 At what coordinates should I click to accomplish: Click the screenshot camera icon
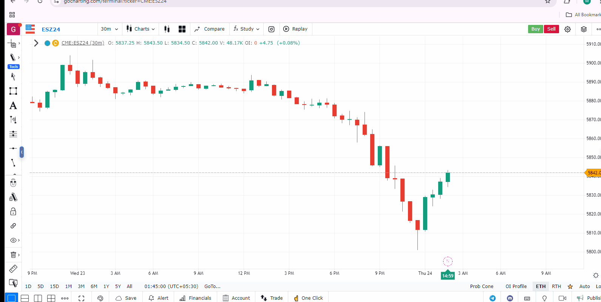271,29
